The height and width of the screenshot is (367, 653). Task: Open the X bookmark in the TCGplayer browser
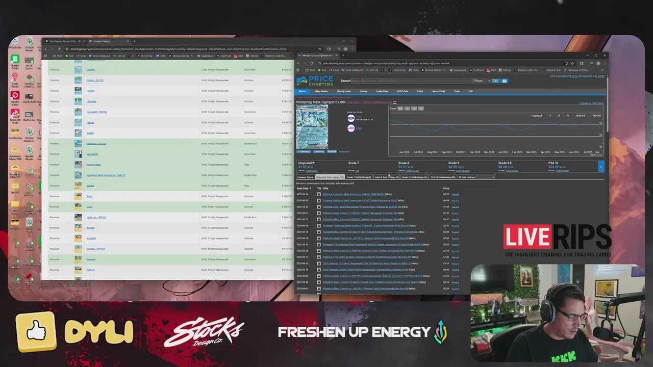[x=131, y=56]
